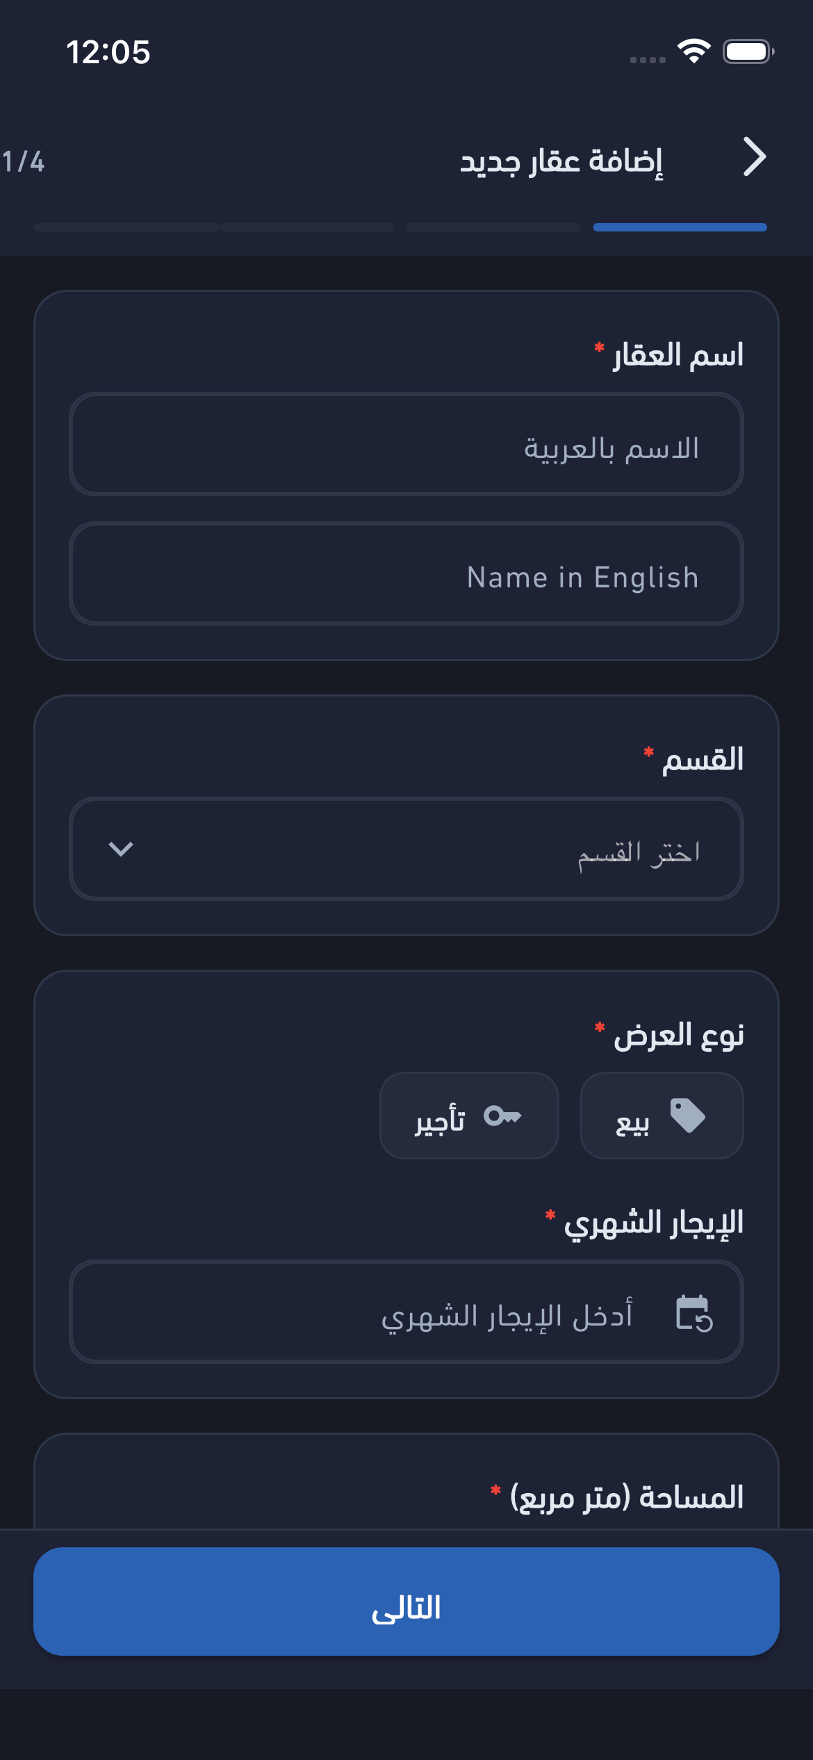
Task: Click the down chevron in section field
Action: pos(121,849)
